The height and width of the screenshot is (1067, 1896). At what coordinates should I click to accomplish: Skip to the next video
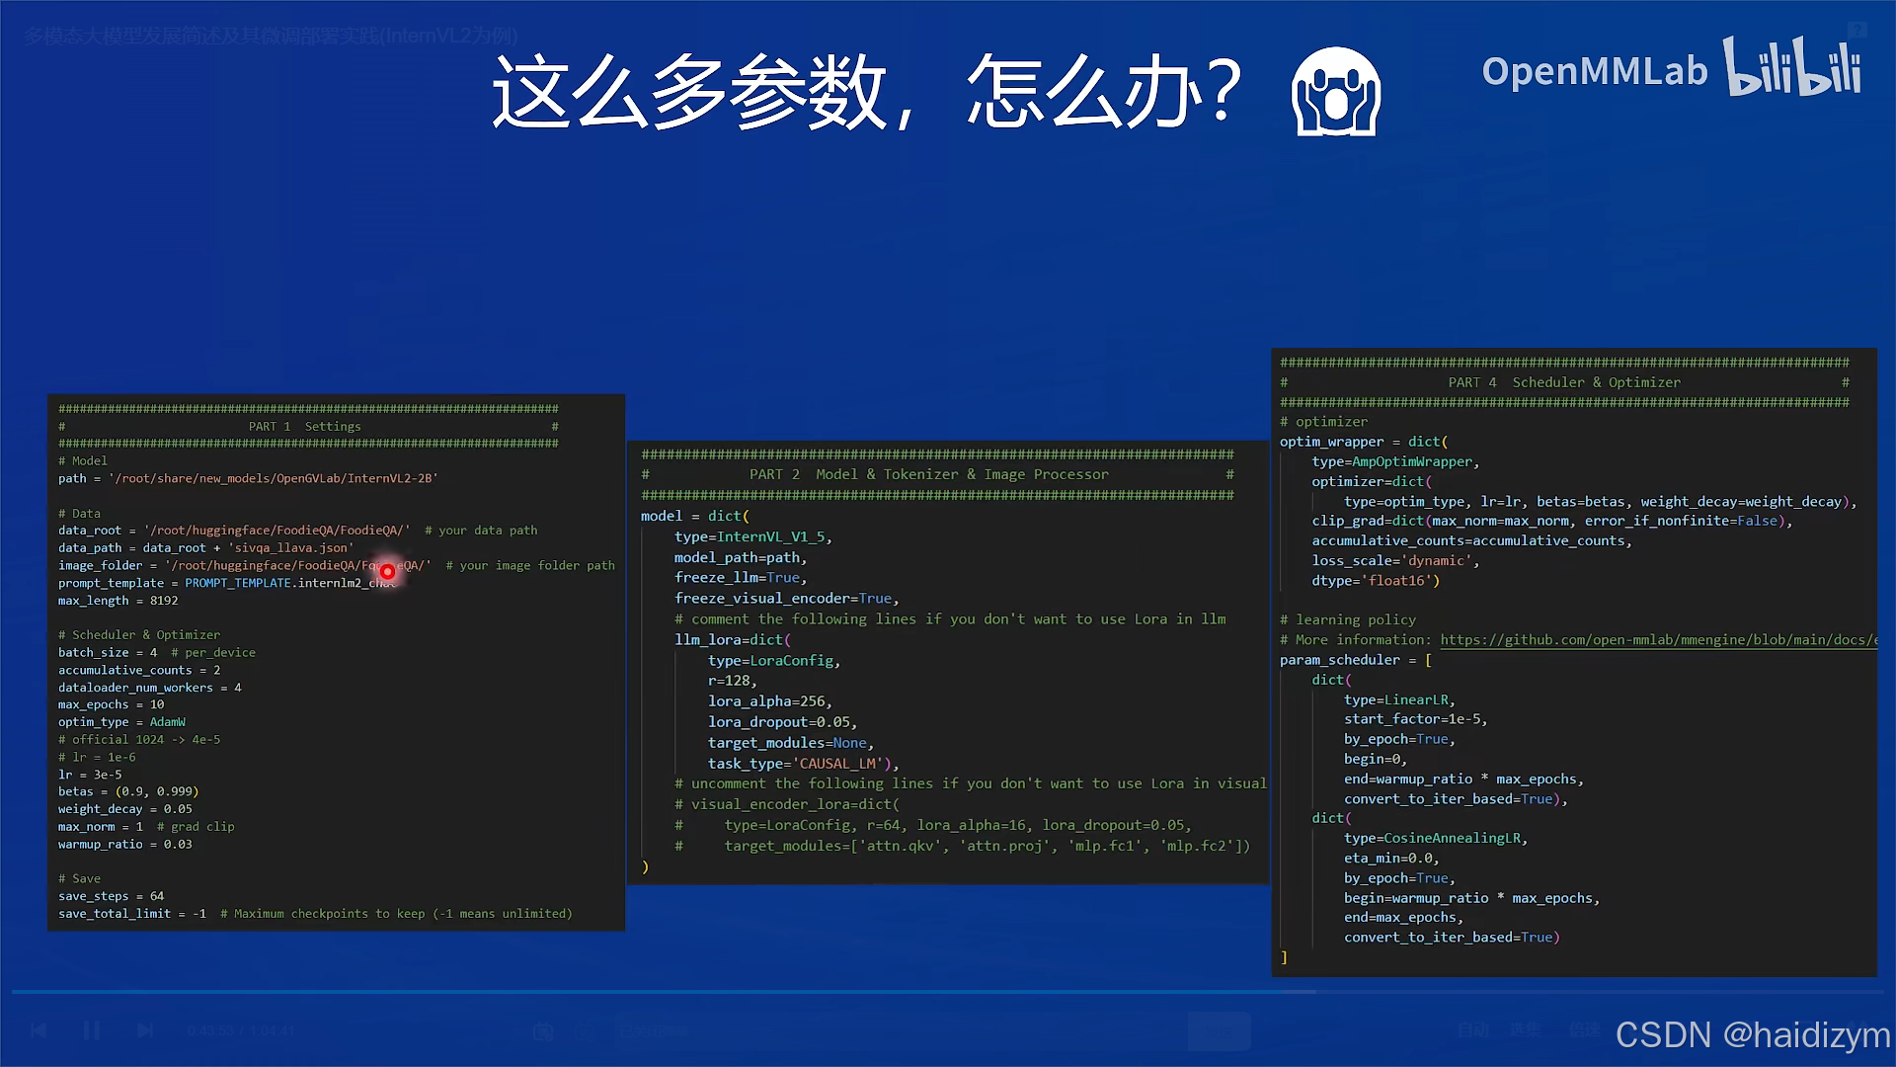(x=145, y=1030)
